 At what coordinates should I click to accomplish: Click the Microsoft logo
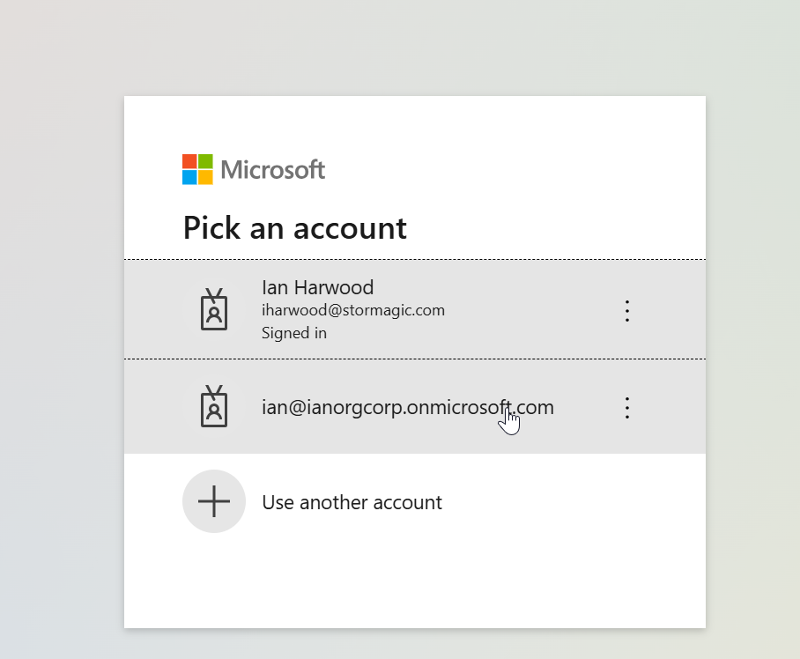[x=254, y=169]
